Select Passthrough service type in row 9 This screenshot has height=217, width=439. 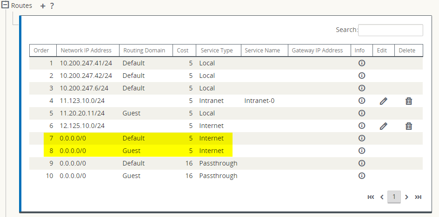pos(219,163)
